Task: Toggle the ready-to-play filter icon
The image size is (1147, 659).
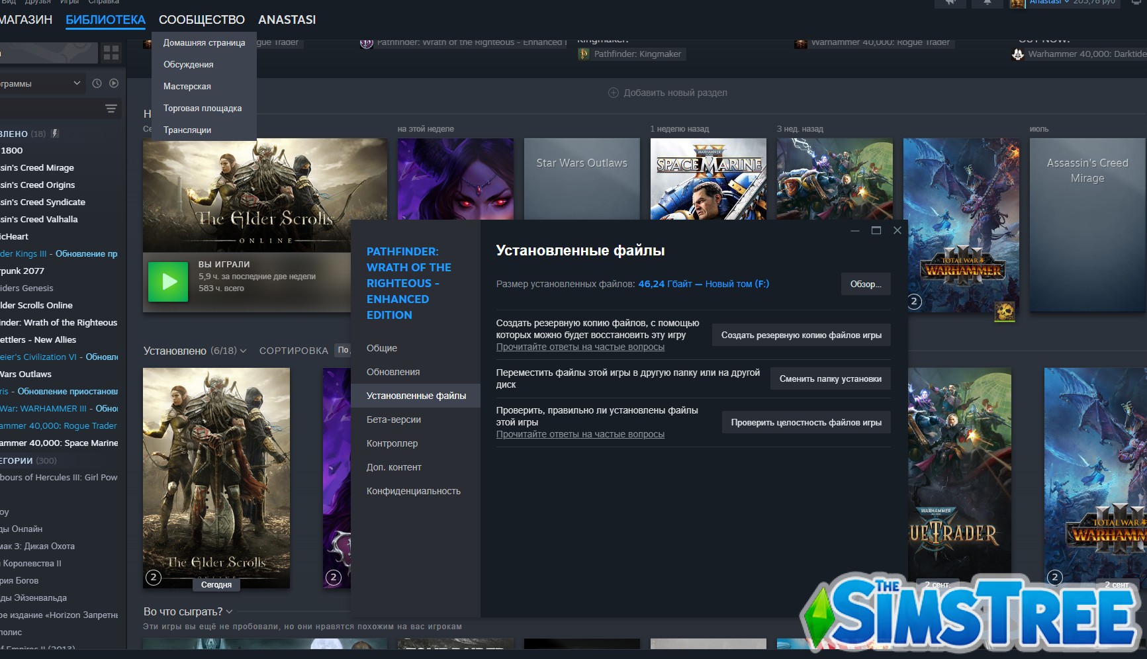Action: tap(114, 83)
